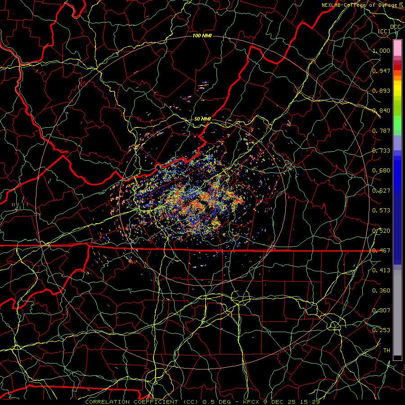The height and width of the screenshot is (405, 405).
Task: Click the 0.520 scale value
Action: pos(381,231)
